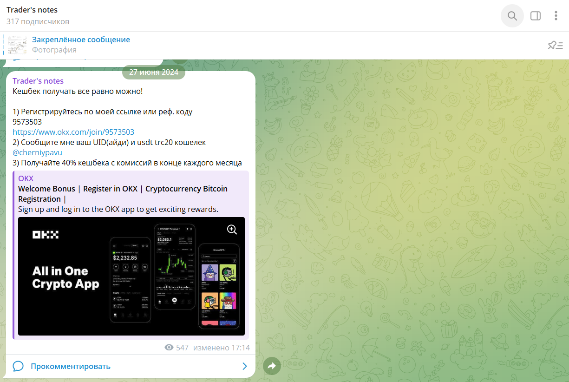Image resolution: width=569 pixels, height=382 pixels.
Task: Click Sign up and log in description text
Action: pyautogui.click(x=118, y=209)
